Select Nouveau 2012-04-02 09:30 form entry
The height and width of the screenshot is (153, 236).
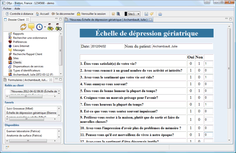(33, 91)
